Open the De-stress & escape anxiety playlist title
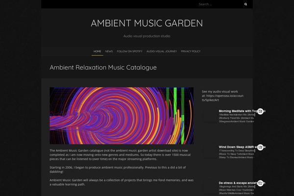The height and width of the screenshot is (196, 294). [238, 183]
